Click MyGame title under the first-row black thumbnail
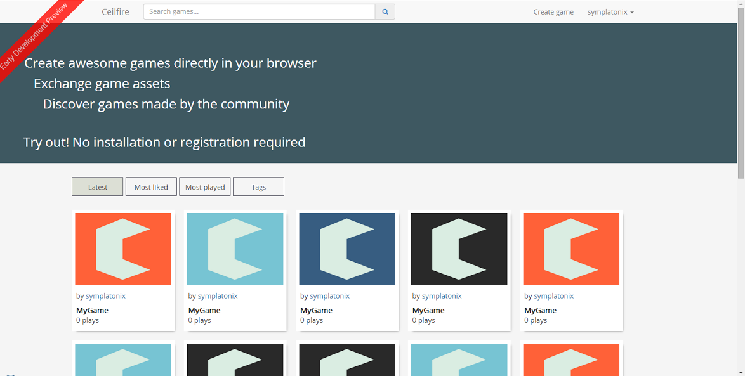 428,311
